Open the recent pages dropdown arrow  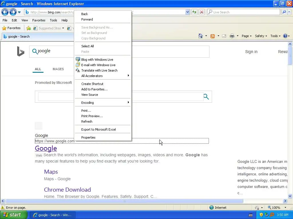coord(19,12)
